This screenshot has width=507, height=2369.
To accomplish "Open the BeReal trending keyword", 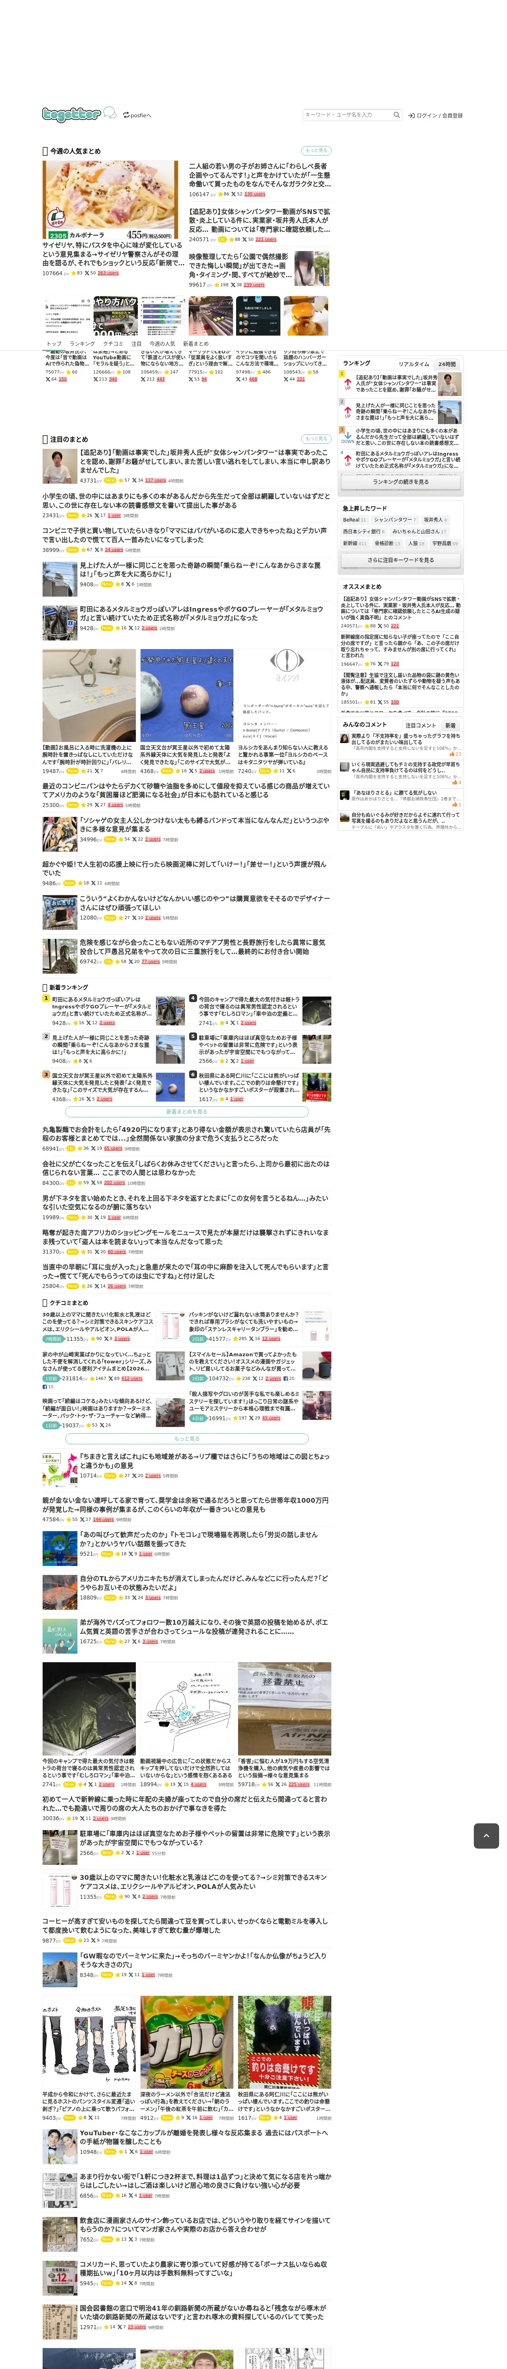I will 354,520.
